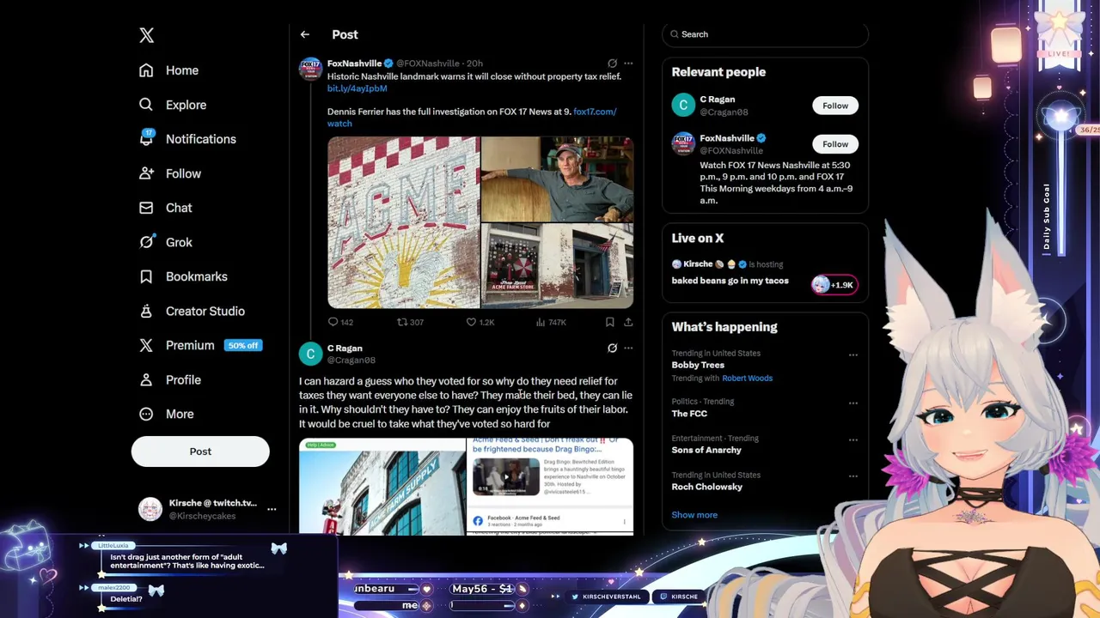Open baked beans go in my tacos
The image size is (1100, 618).
click(730, 281)
